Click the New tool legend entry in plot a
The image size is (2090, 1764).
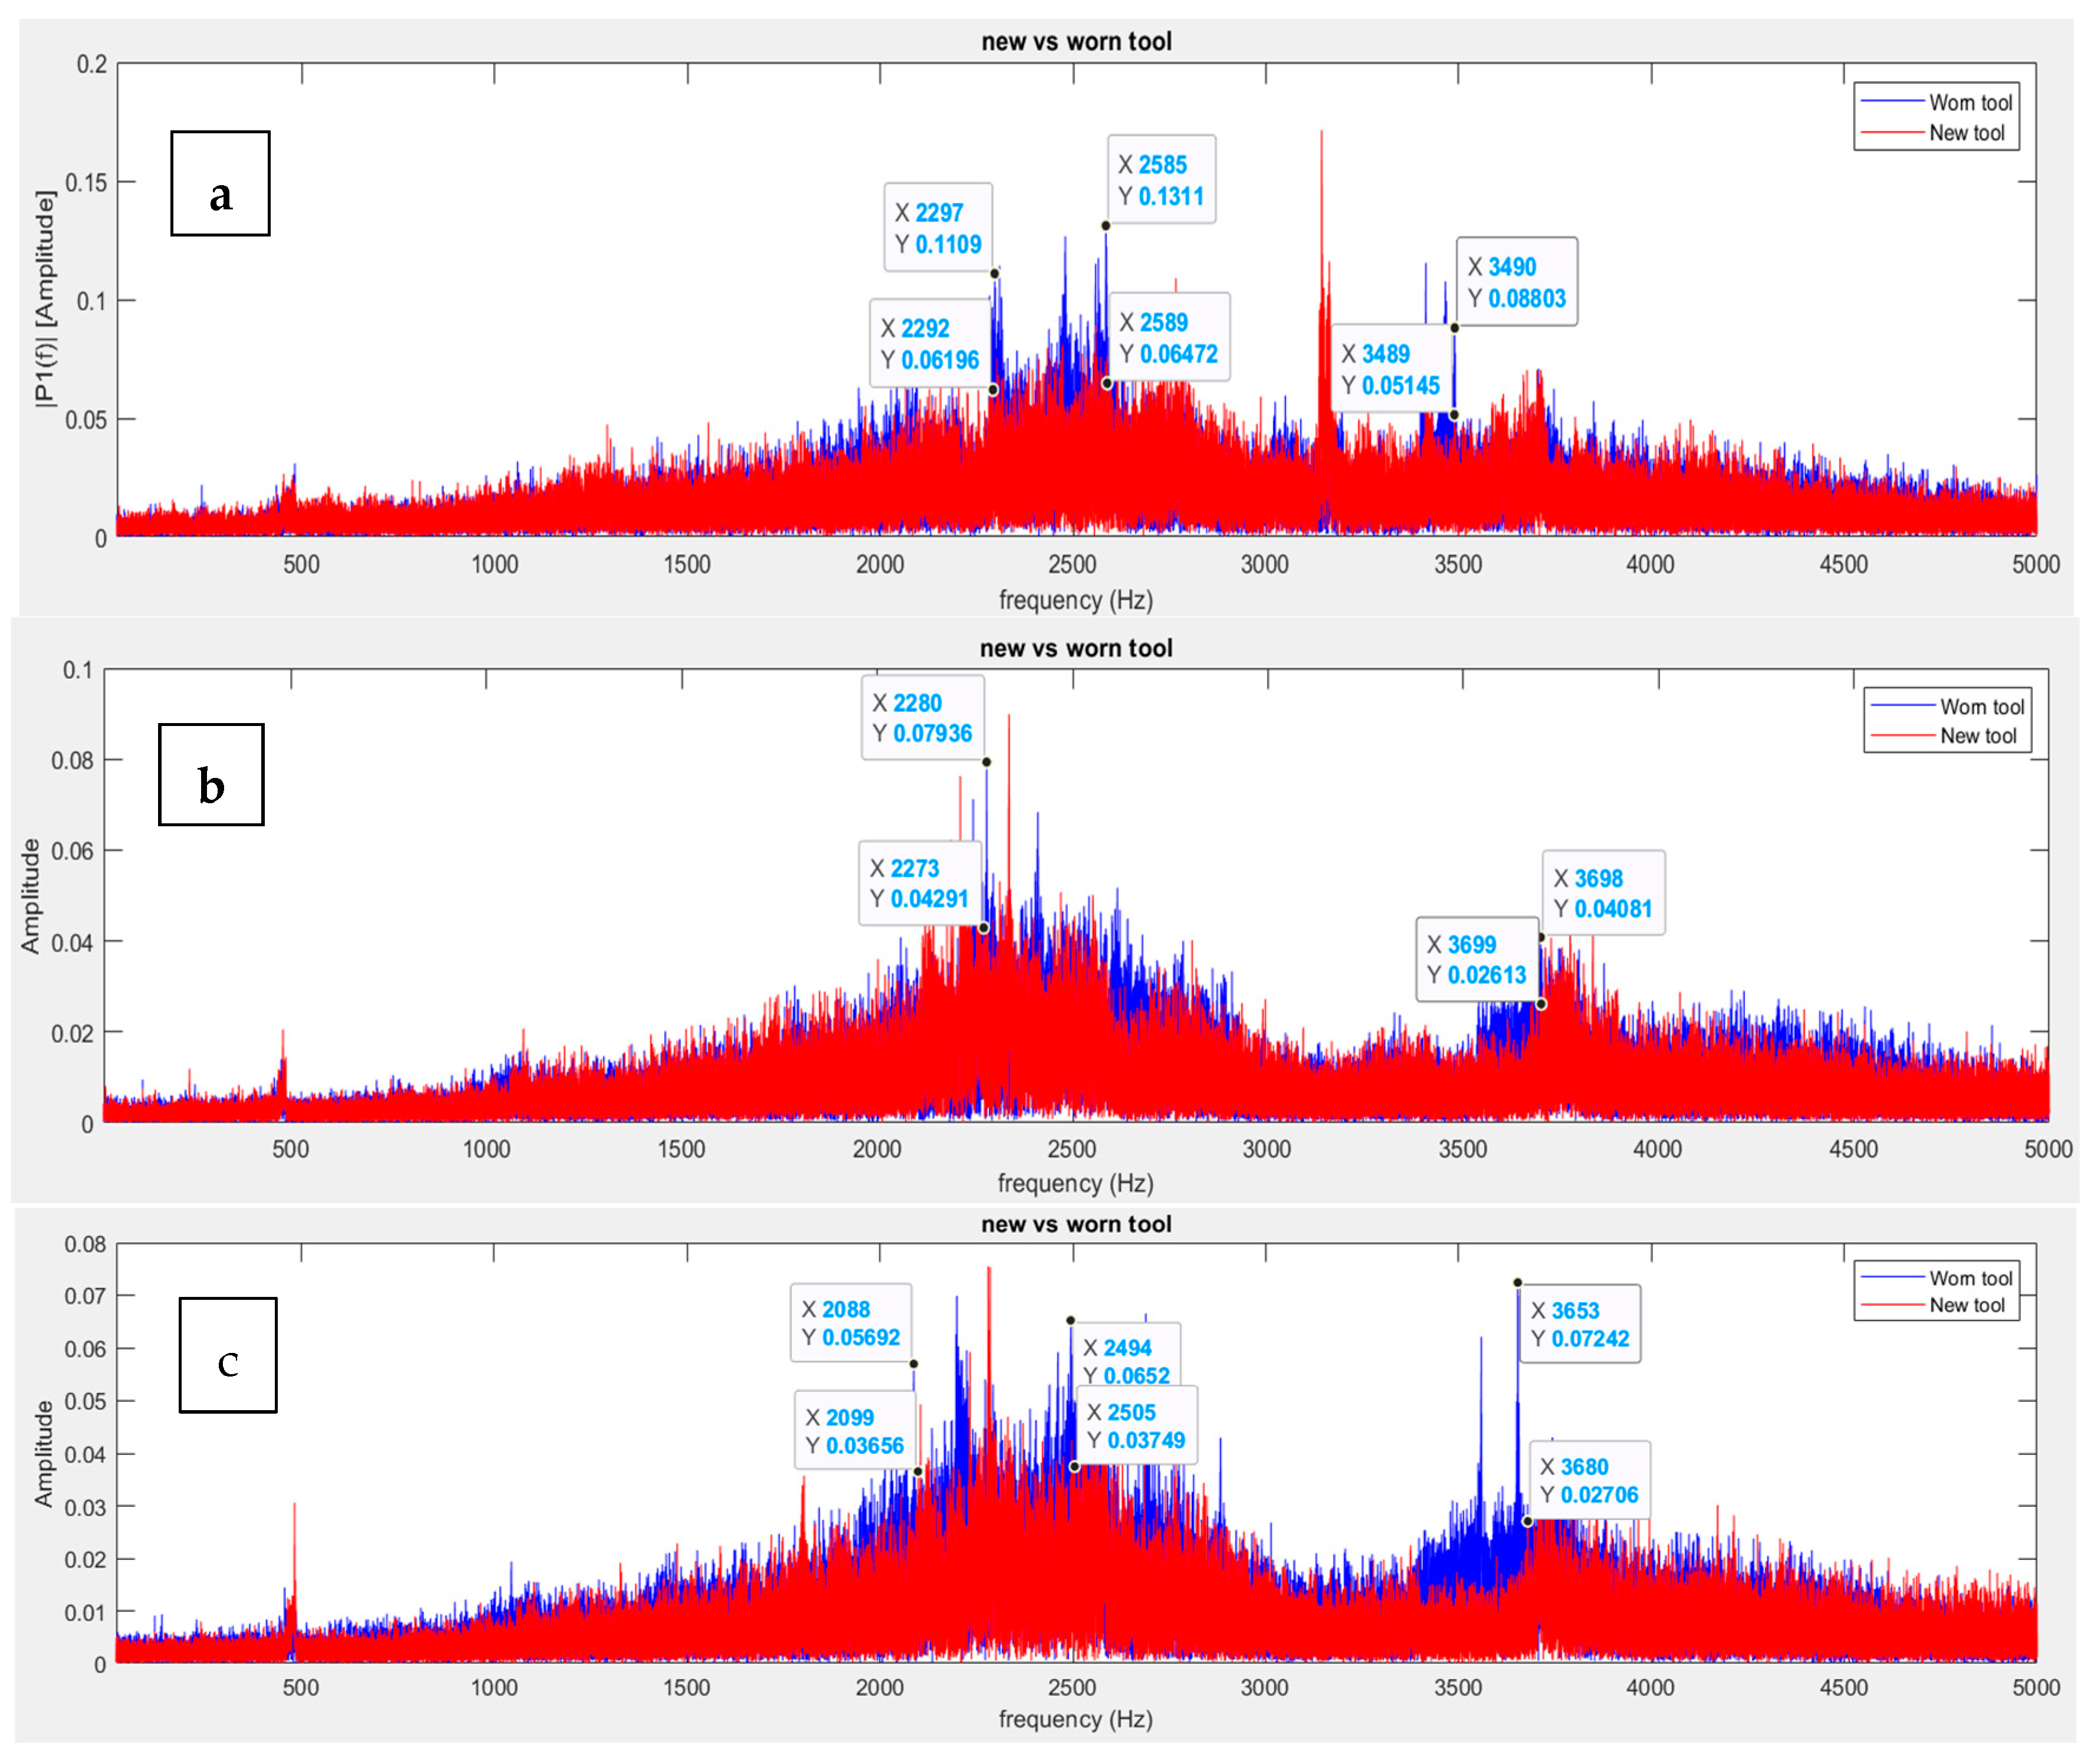click(x=1966, y=133)
